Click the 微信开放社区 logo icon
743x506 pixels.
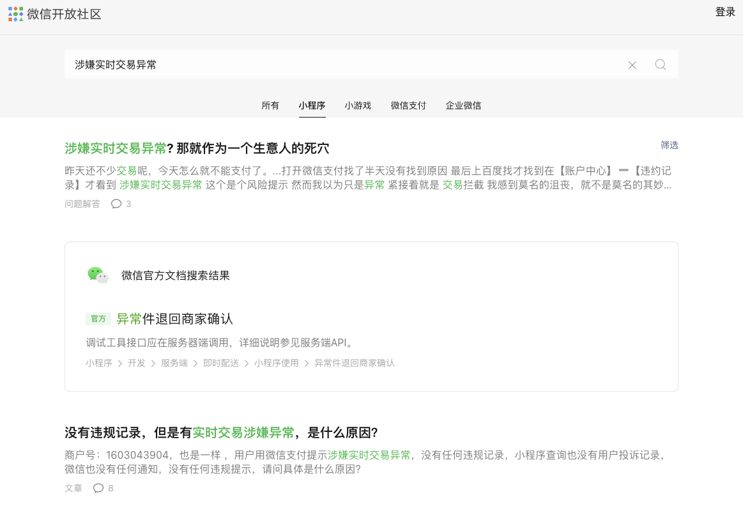click(15, 14)
